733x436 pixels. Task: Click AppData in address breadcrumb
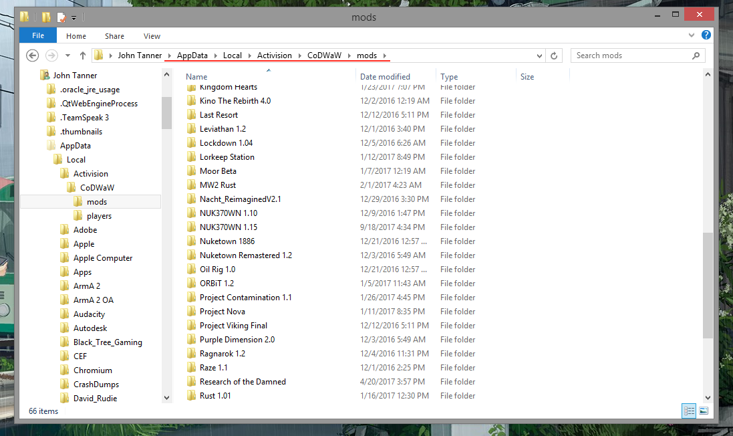click(192, 56)
